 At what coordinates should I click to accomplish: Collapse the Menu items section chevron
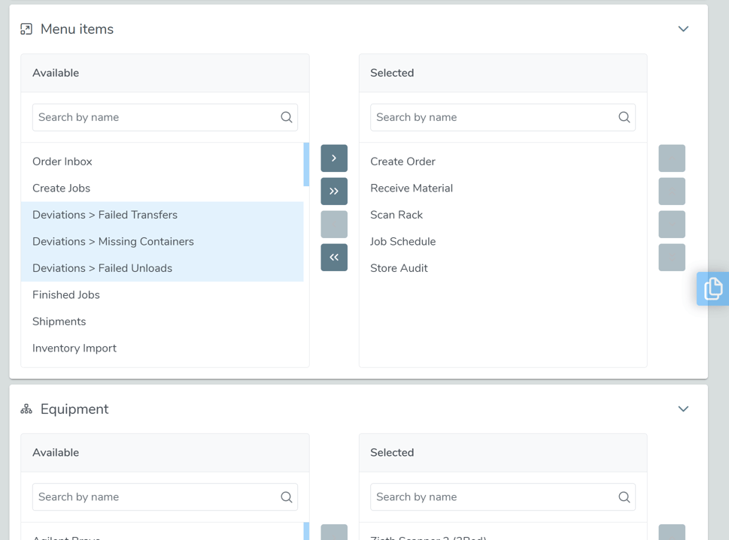(x=683, y=29)
